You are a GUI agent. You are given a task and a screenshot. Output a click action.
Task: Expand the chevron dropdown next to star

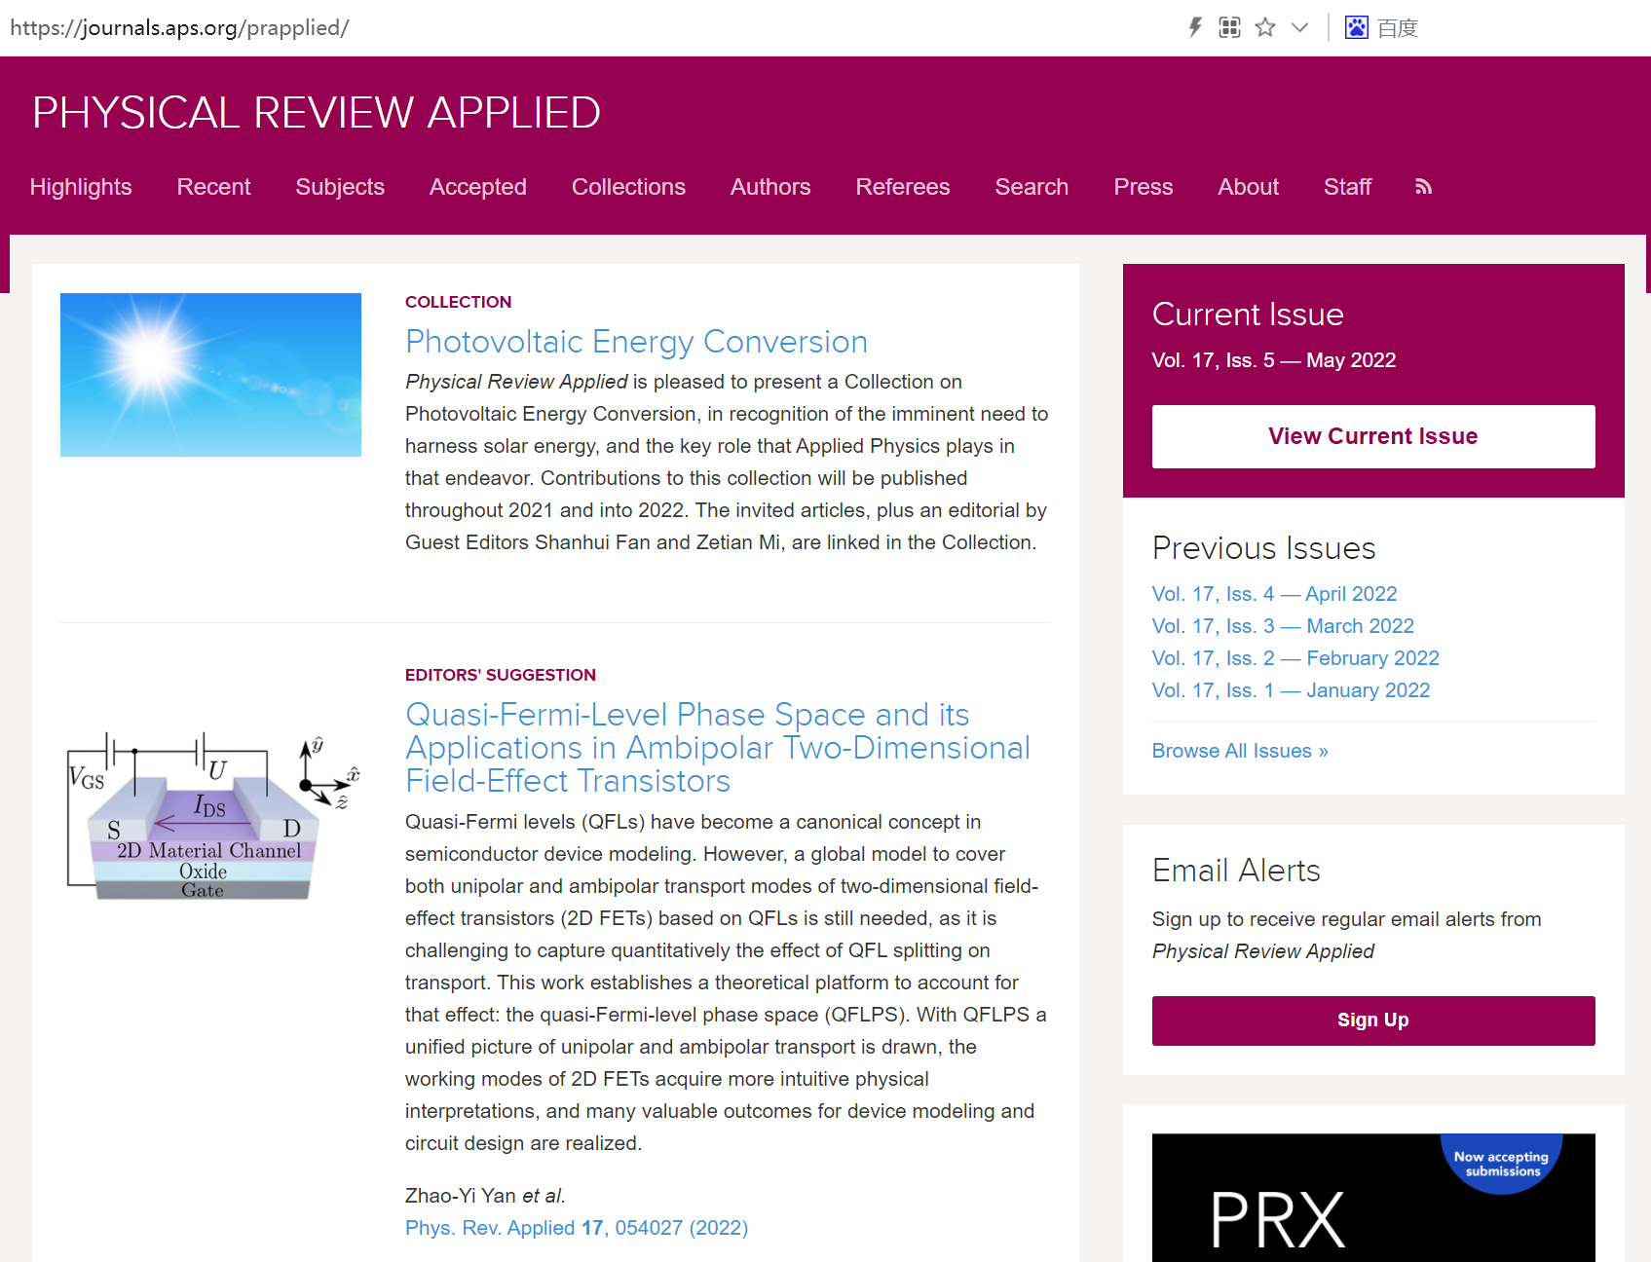1299,27
